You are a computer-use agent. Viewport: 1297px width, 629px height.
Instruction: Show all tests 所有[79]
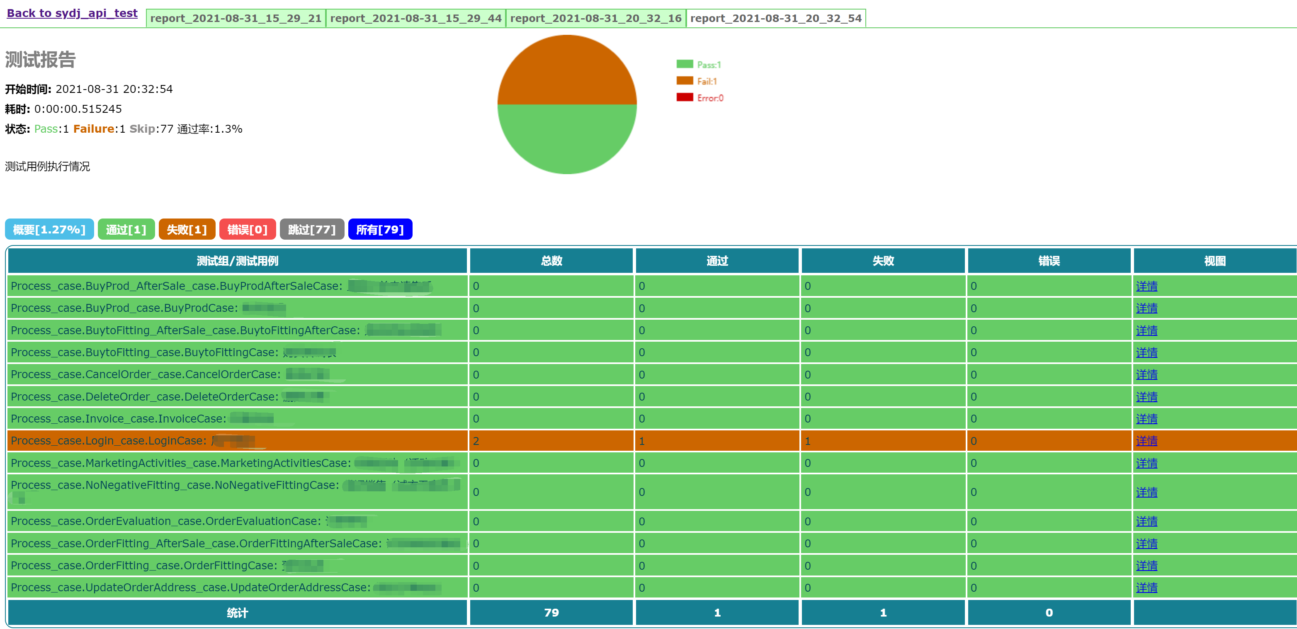click(x=380, y=230)
